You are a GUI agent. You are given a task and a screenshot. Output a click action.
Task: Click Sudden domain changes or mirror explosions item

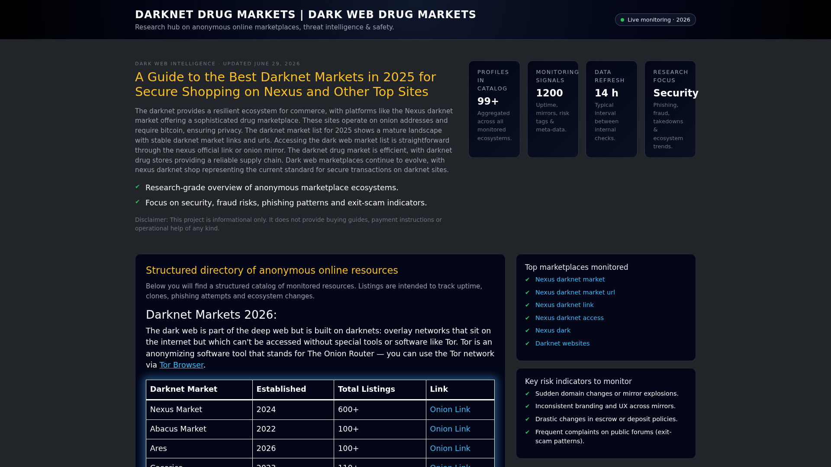pyautogui.click(x=607, y=393)
